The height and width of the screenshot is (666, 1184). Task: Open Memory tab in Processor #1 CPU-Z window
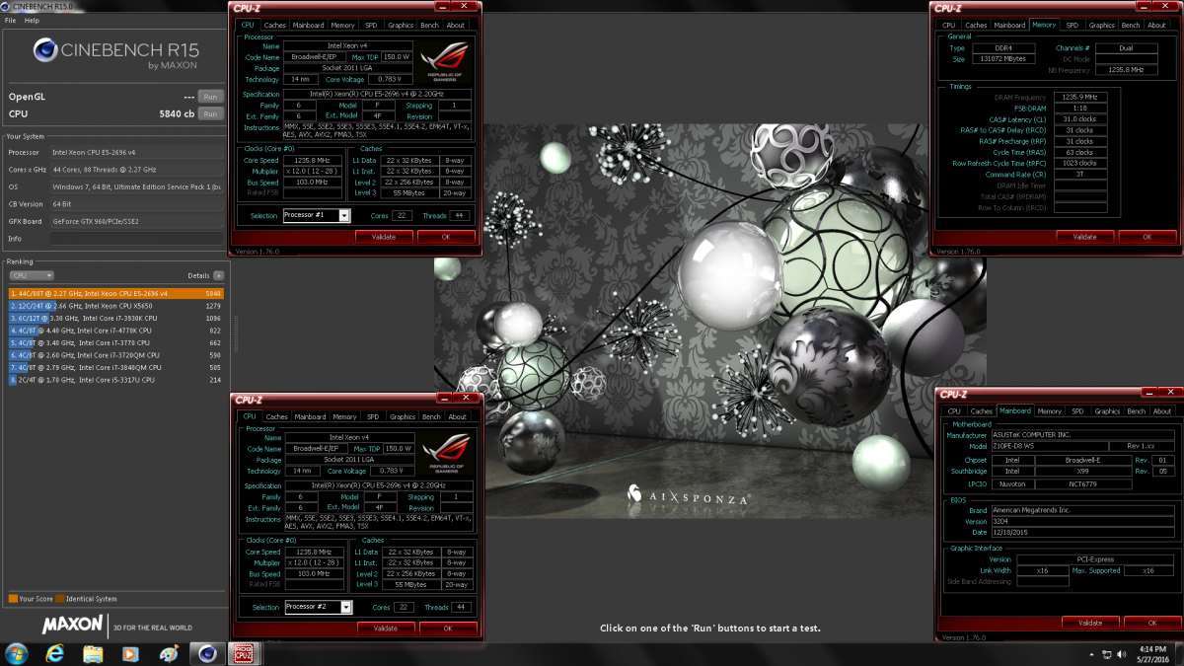pyautogui.click(x=342, y=25)
